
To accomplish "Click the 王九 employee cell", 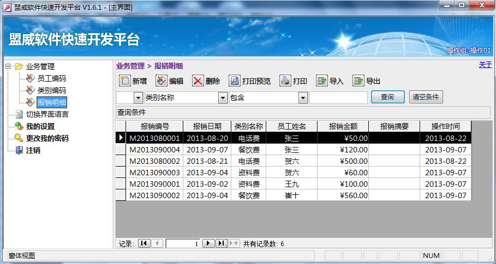I will click(x=292, y=183).
